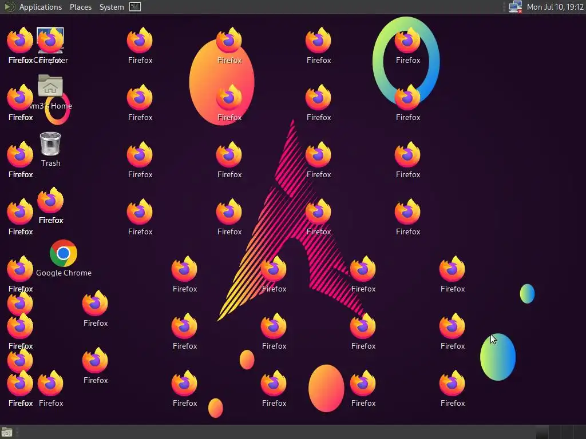Viewport: 586px width, 439px height.
Task: Launch the terminal from the top panel
Action: point(135,7)
